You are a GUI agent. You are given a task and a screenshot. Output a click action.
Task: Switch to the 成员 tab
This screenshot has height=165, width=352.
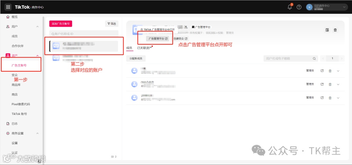pos(129,48)
